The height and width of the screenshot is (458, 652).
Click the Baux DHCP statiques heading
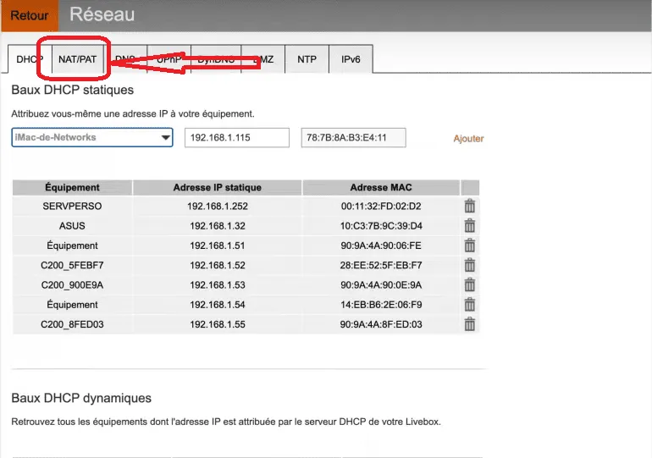(x=72, y=91)
